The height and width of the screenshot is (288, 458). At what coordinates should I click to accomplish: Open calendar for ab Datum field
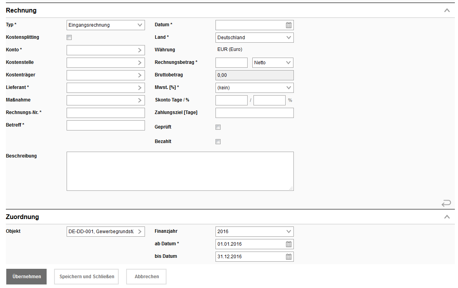[289, 244]
